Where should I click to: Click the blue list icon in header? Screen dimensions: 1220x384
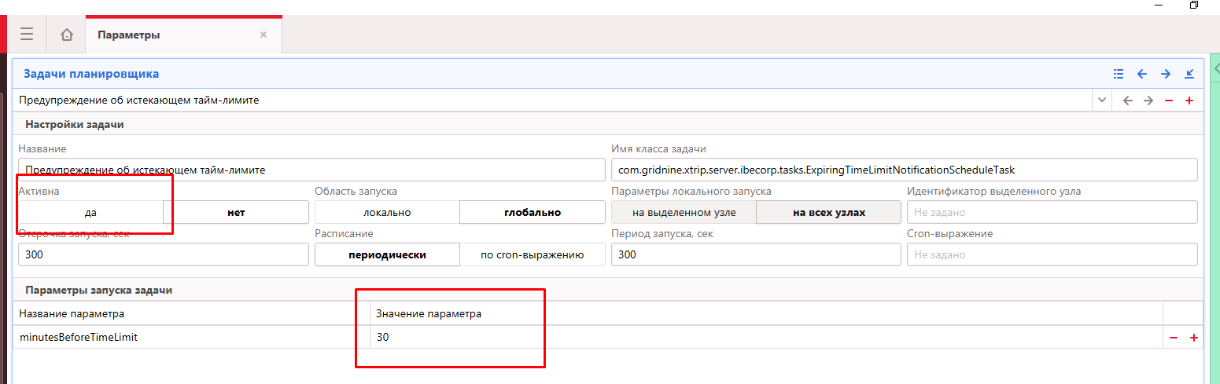tap(1119, 74)
